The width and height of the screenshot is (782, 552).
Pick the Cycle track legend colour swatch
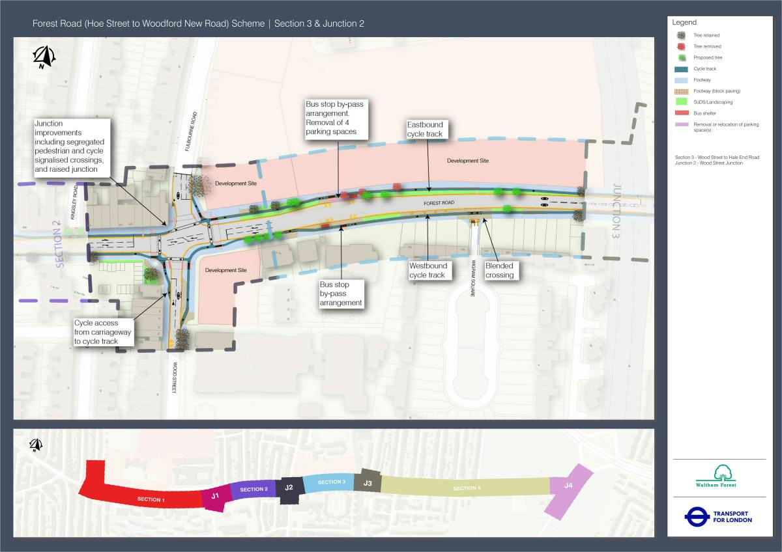click(x=680, y=68)
